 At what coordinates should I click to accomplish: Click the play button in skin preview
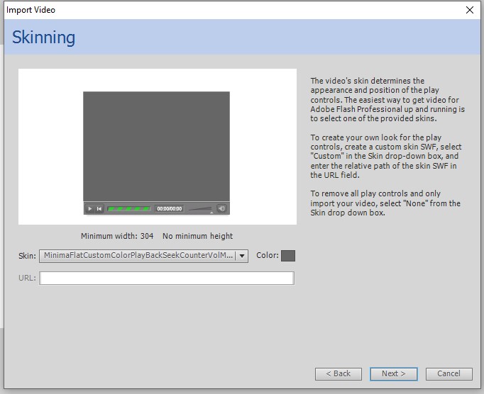click(89, 209)
